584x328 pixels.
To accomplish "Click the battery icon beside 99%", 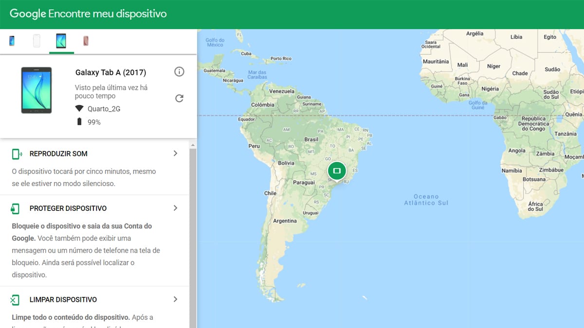I will coord(79,121).
